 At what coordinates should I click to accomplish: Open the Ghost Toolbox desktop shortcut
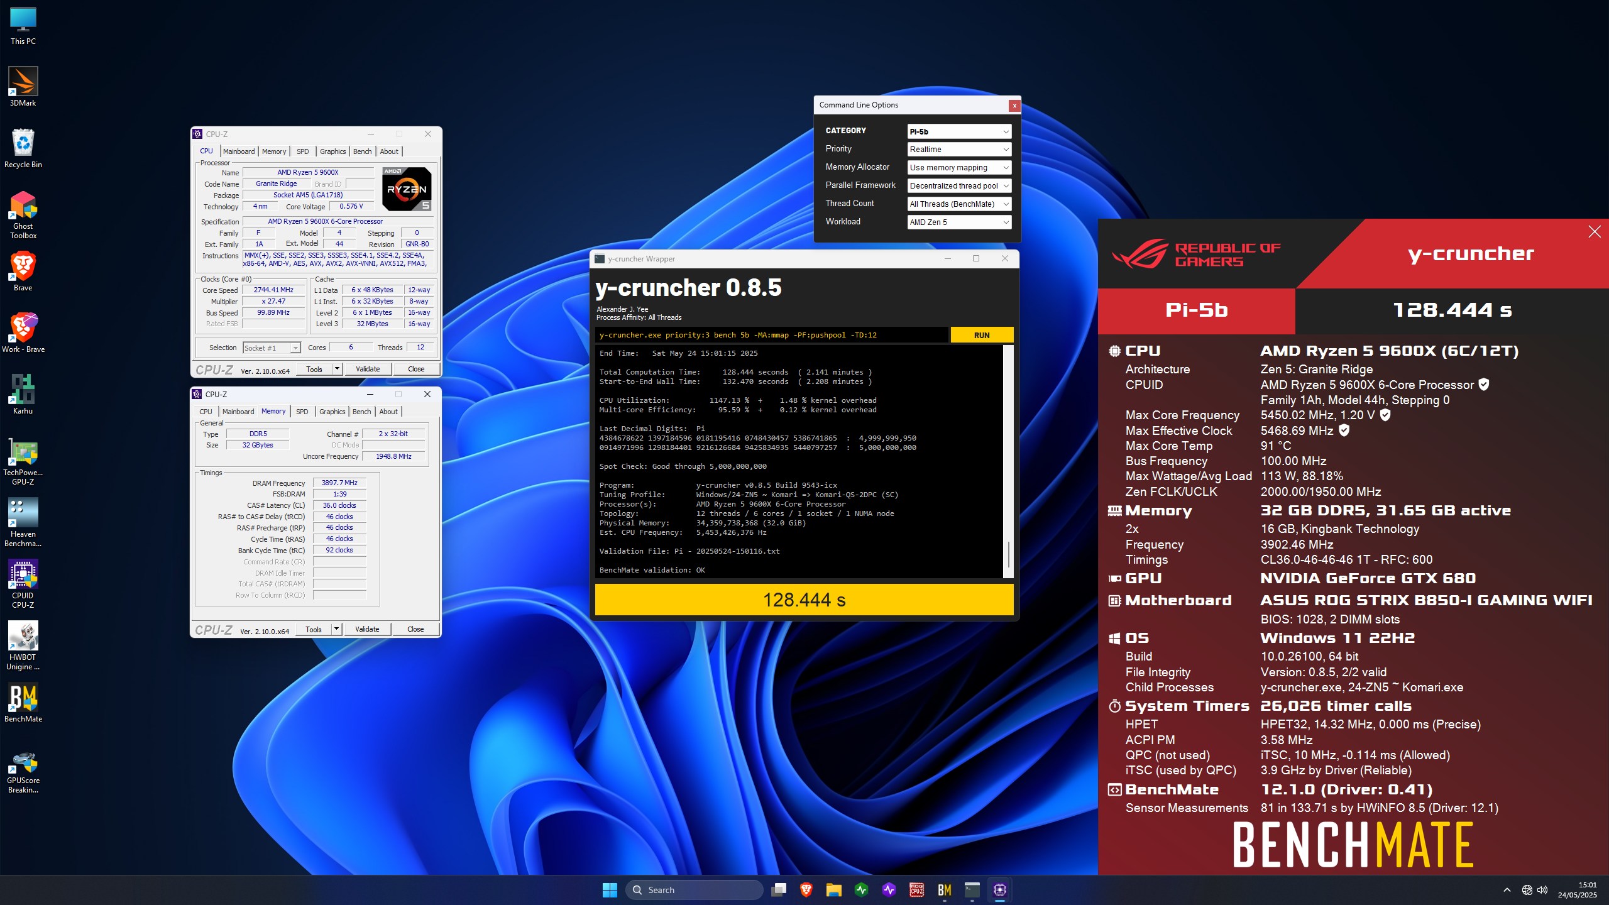coord(23,214)
